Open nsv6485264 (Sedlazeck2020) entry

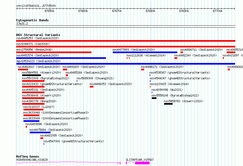[x=87, y=73]
